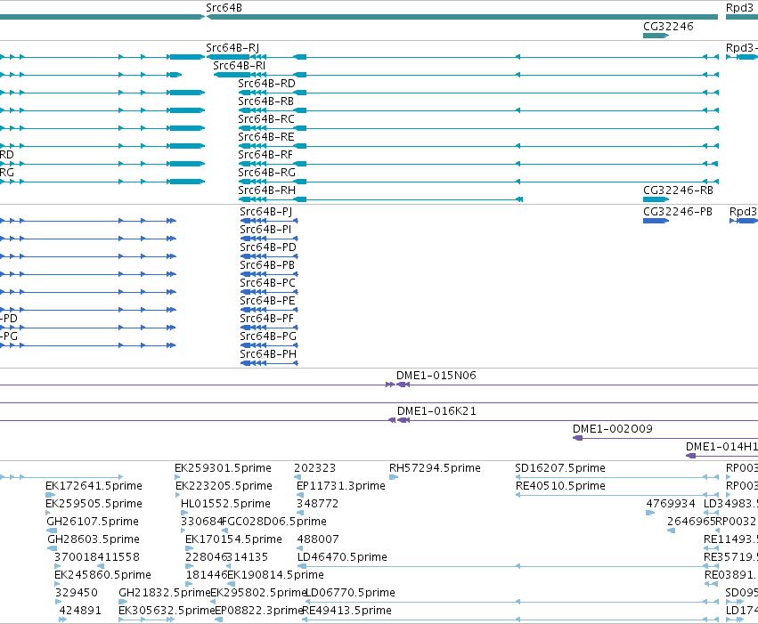Click the EP08822.3prime EST label
The width and height of the screenshot is (758, 624).
pyautogui.click(x=259, y=611)
